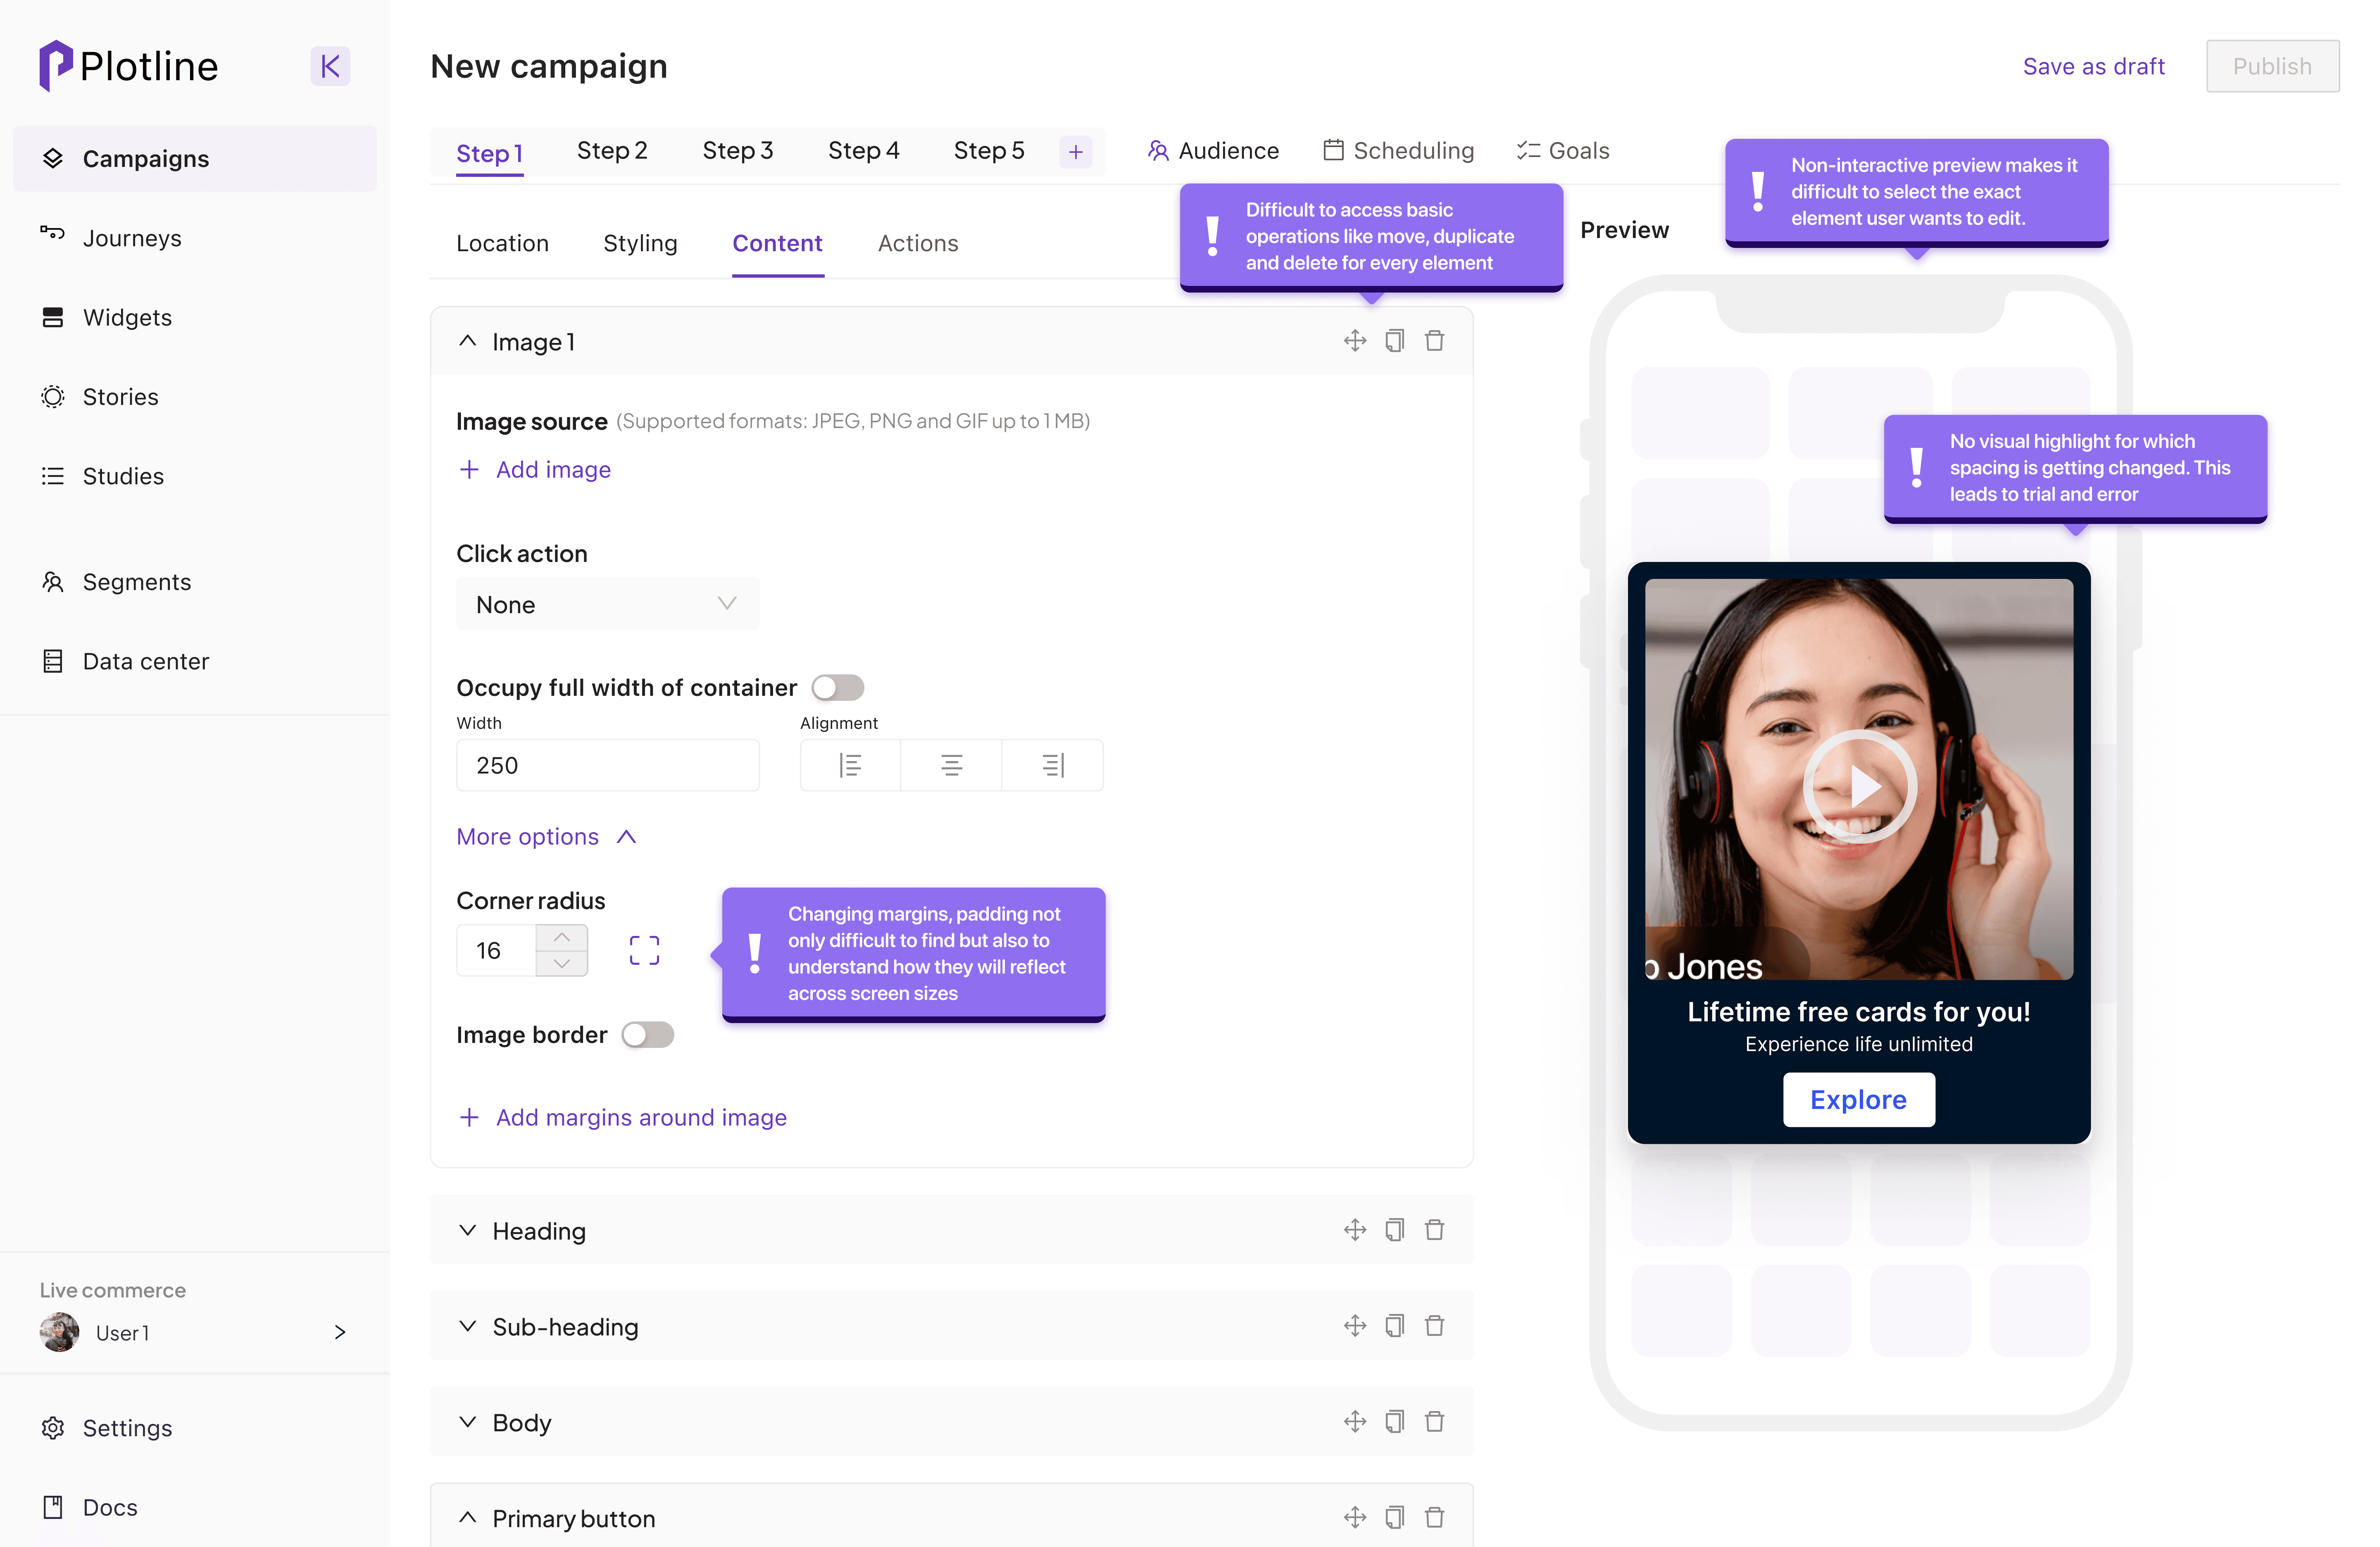This screenshot has height=1547, width=2380.
Task: Click Save as draft
Action: point(2093,66)
